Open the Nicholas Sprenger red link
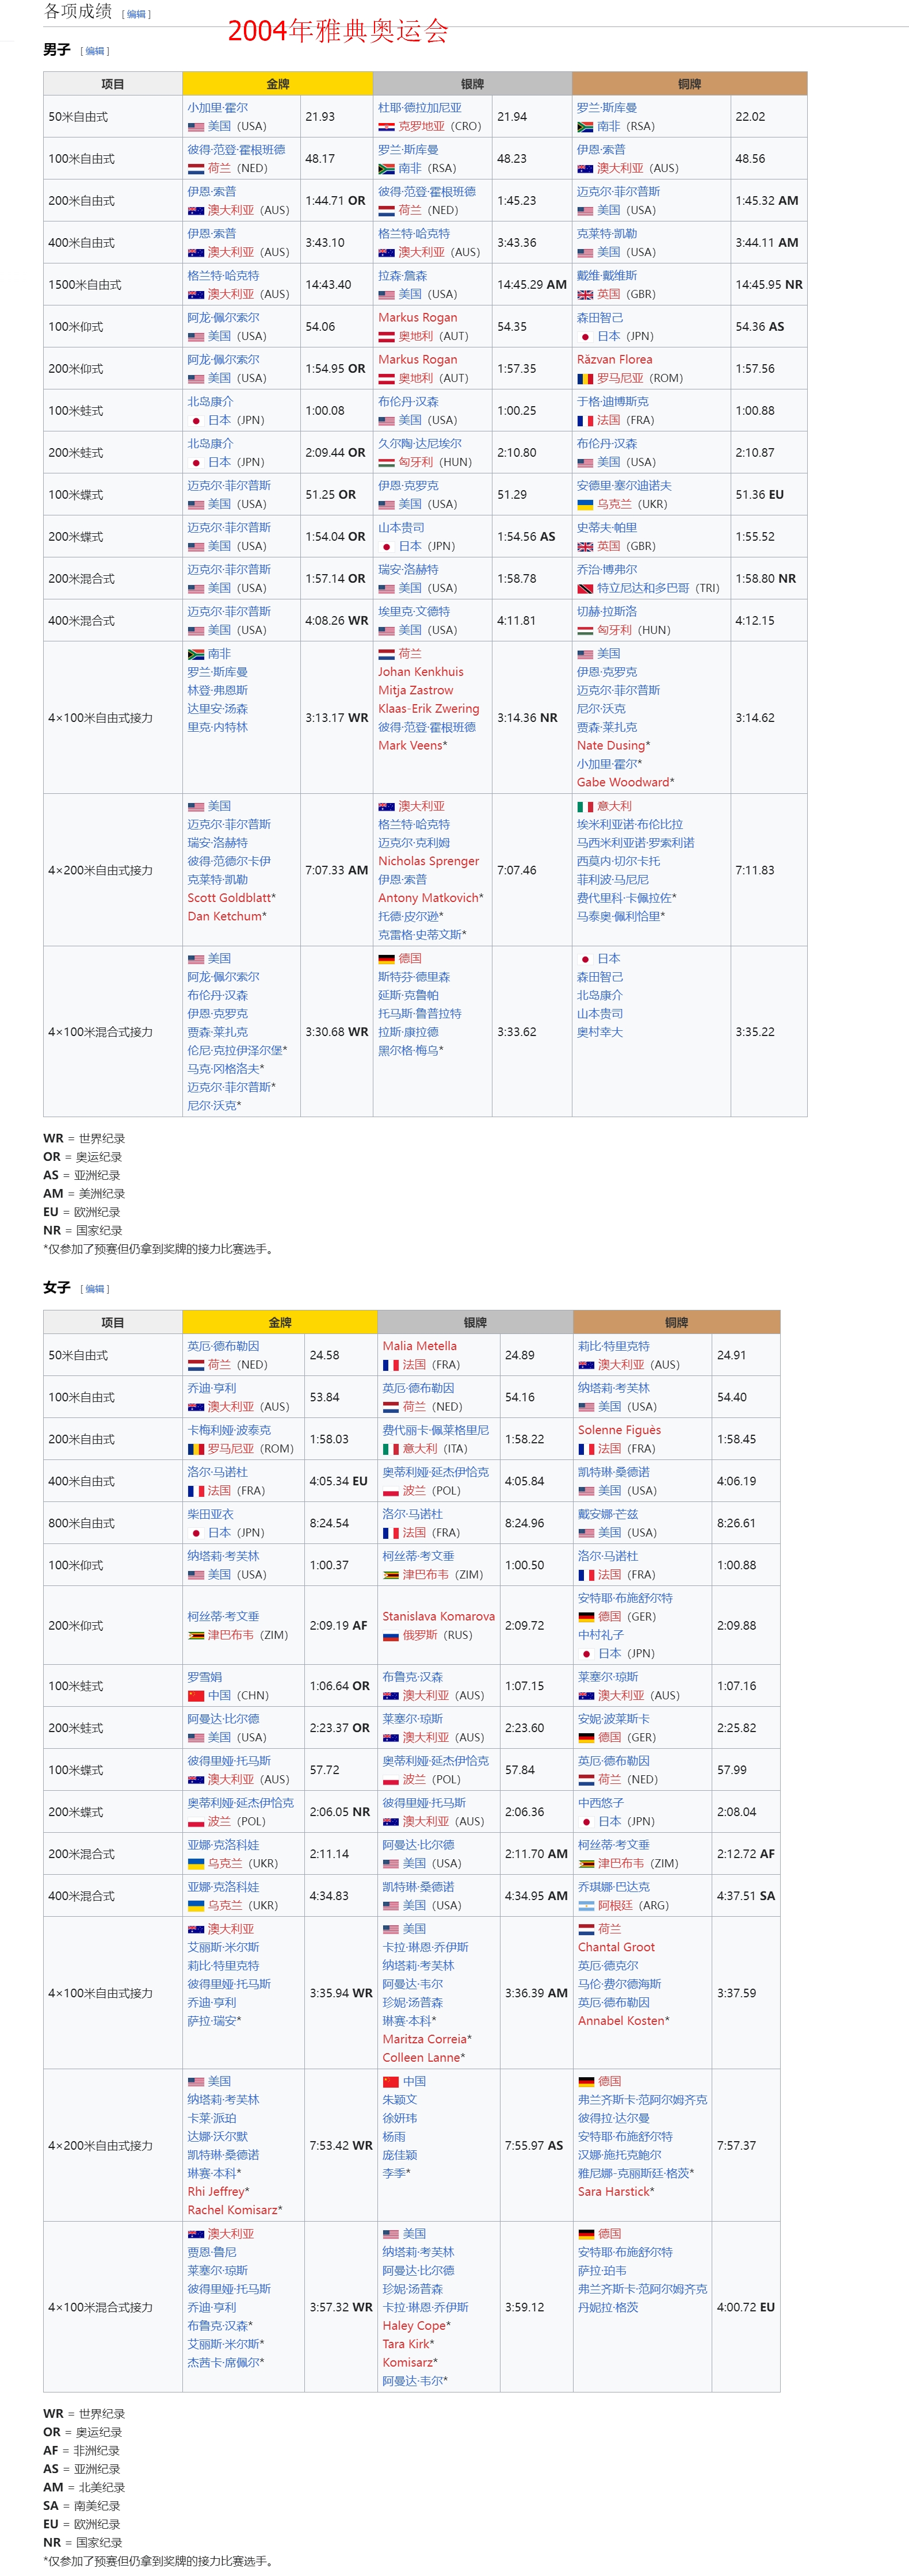Screen dimensions: 909x2576 [x=429, y=862]
